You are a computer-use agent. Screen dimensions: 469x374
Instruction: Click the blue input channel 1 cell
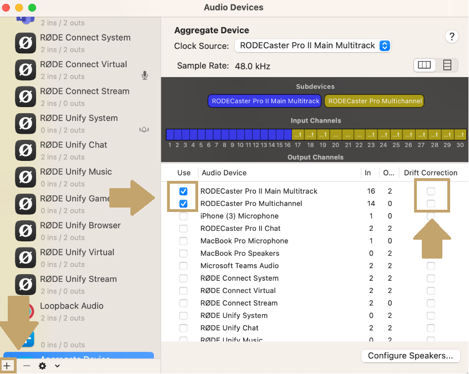170,134
